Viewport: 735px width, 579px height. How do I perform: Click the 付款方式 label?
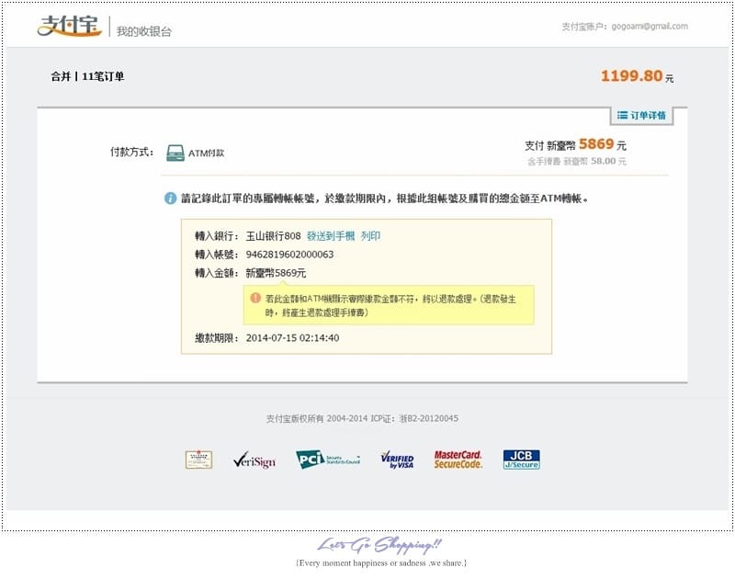[x=131, y=152]
